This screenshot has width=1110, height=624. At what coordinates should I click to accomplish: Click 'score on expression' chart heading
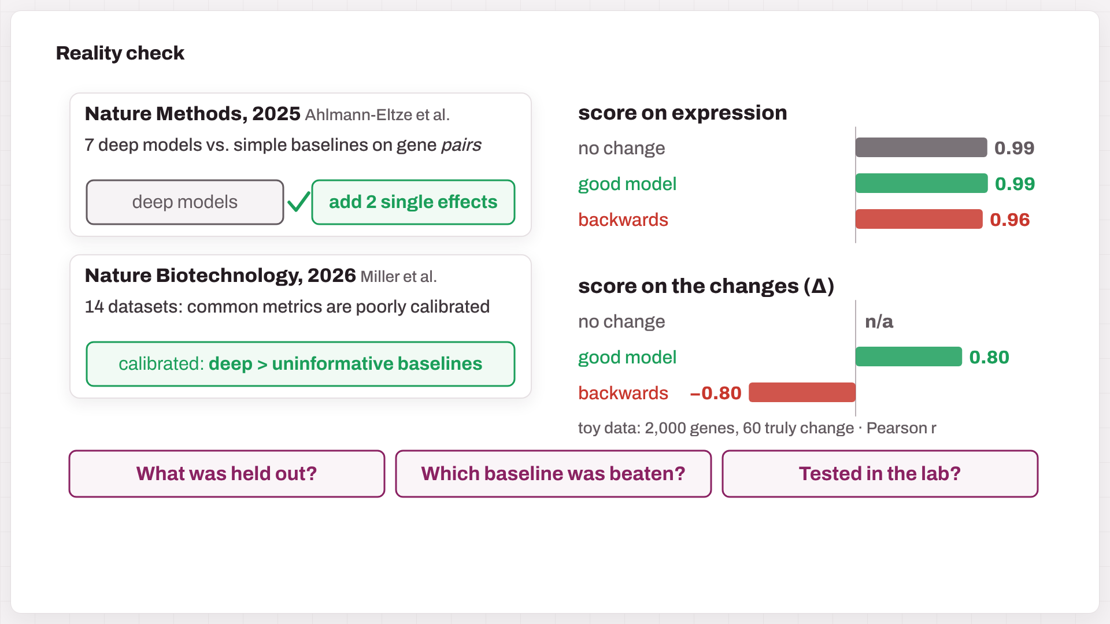click(683, 113)
